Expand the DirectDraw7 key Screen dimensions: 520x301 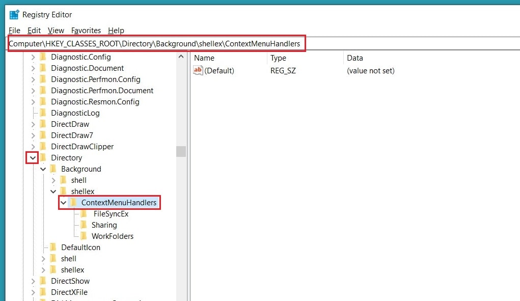[x=33, y=135]
